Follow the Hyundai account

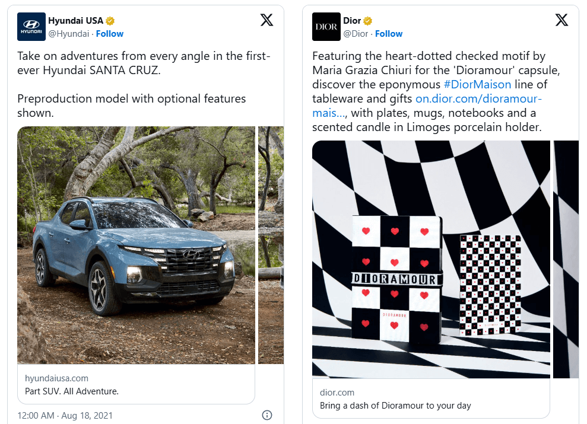(x=110, y=34)
